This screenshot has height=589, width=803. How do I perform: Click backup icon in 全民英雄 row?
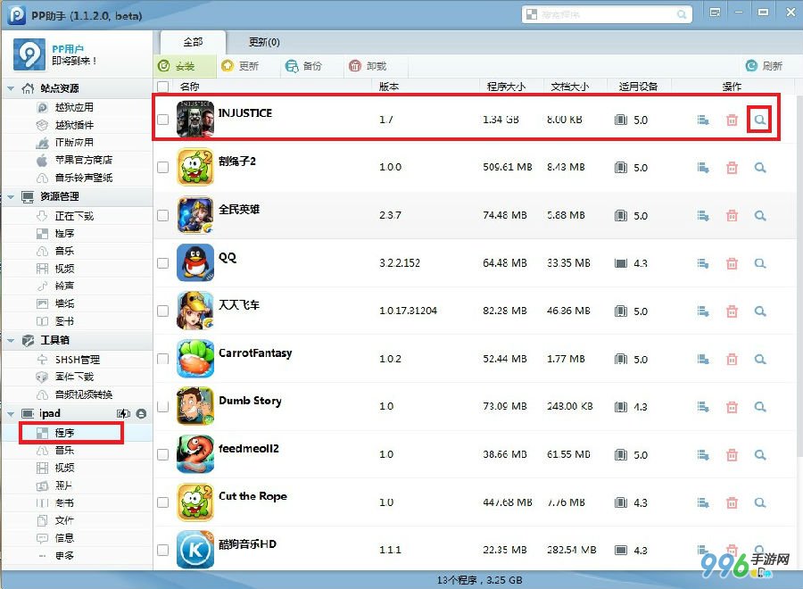coord(703,216)
